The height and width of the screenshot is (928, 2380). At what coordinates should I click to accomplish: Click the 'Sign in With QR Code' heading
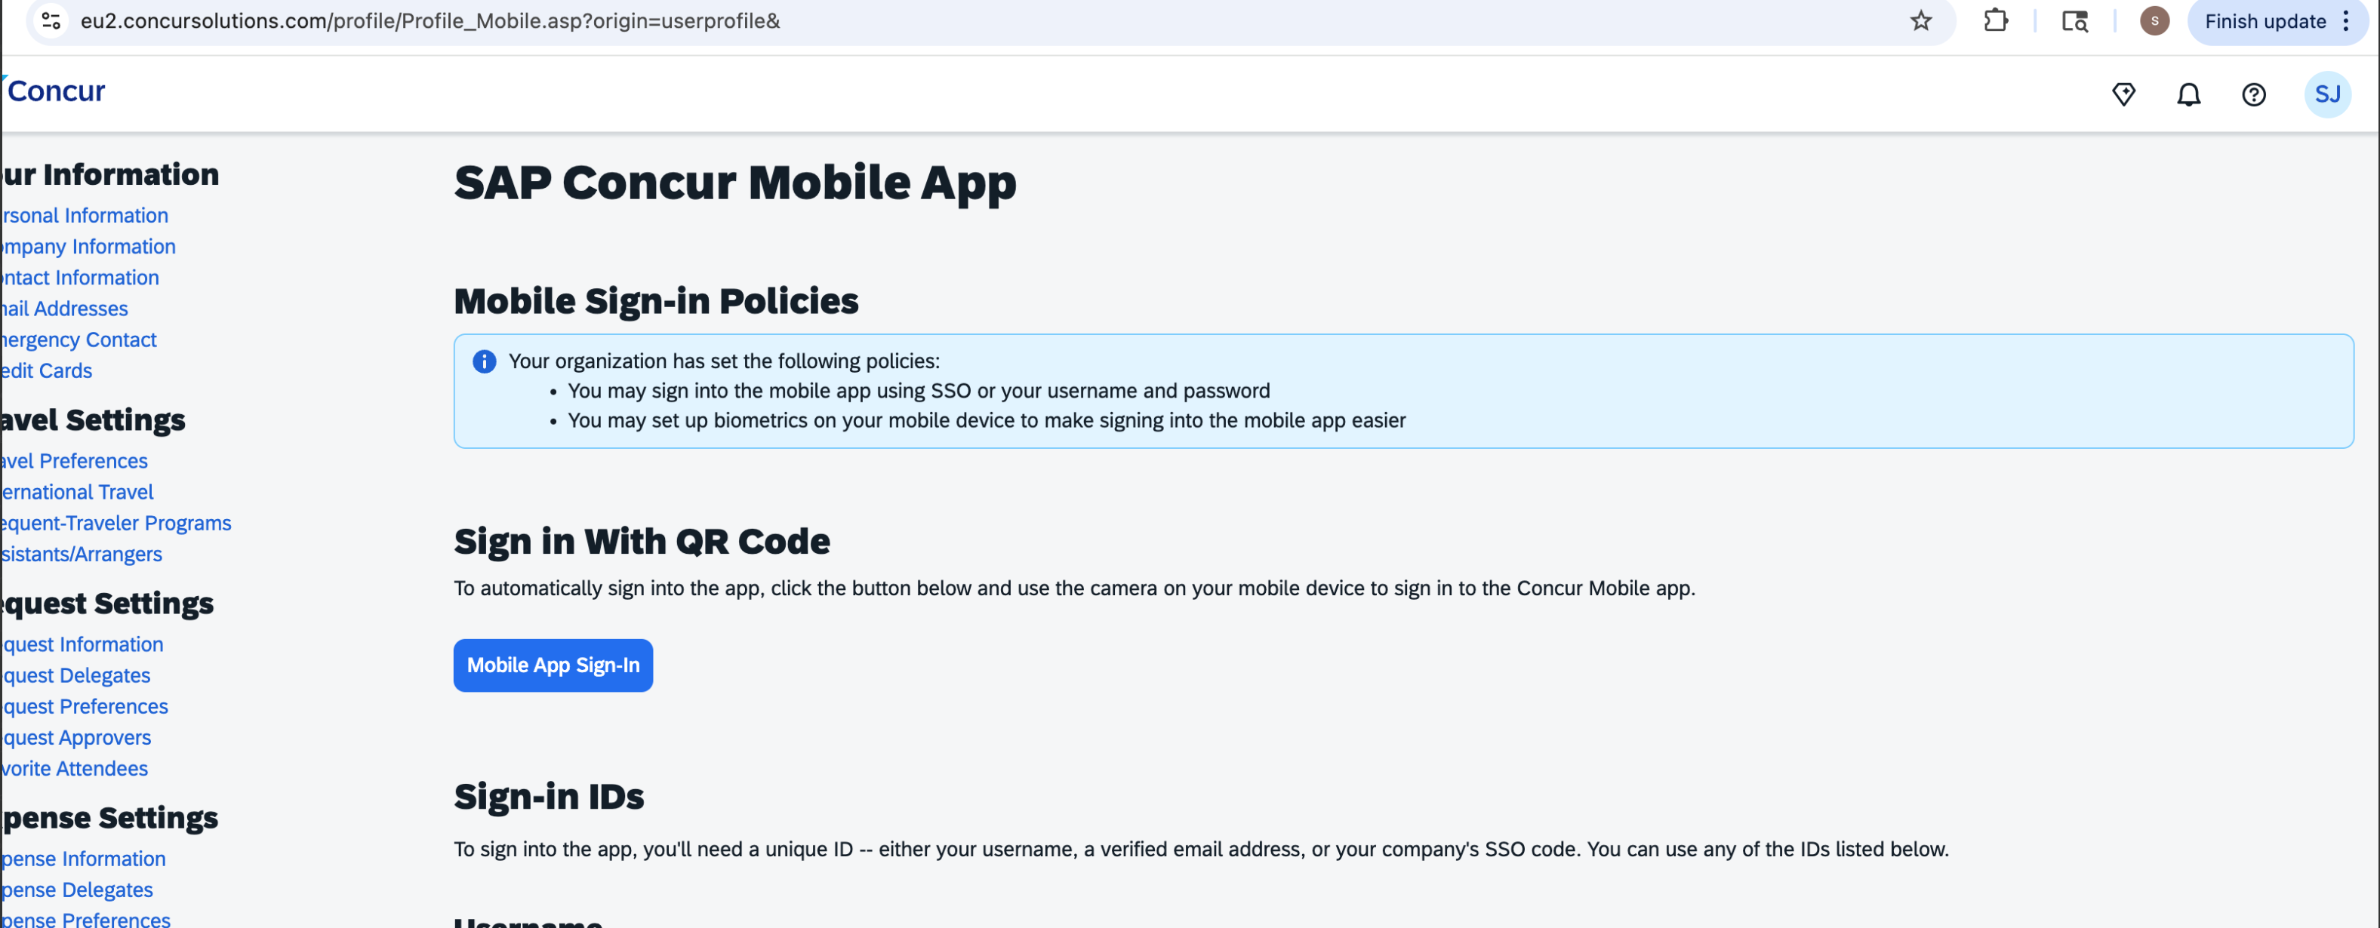coord(641,541)
